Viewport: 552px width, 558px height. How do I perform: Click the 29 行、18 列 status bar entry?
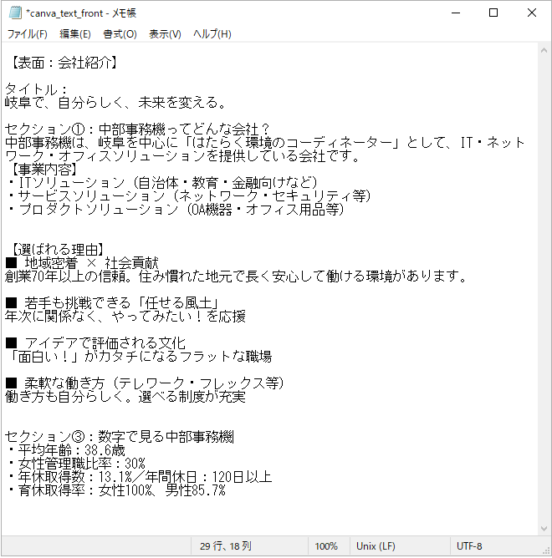point(226,546)
